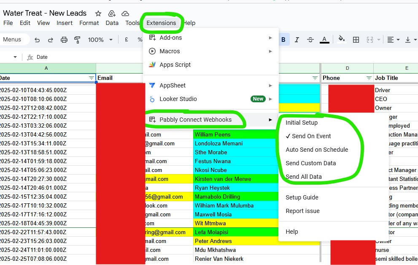Click Looker Studio submenu arrow
This screenshot has height=265, width=418.
pyautogui.click(x=270, y=99)
